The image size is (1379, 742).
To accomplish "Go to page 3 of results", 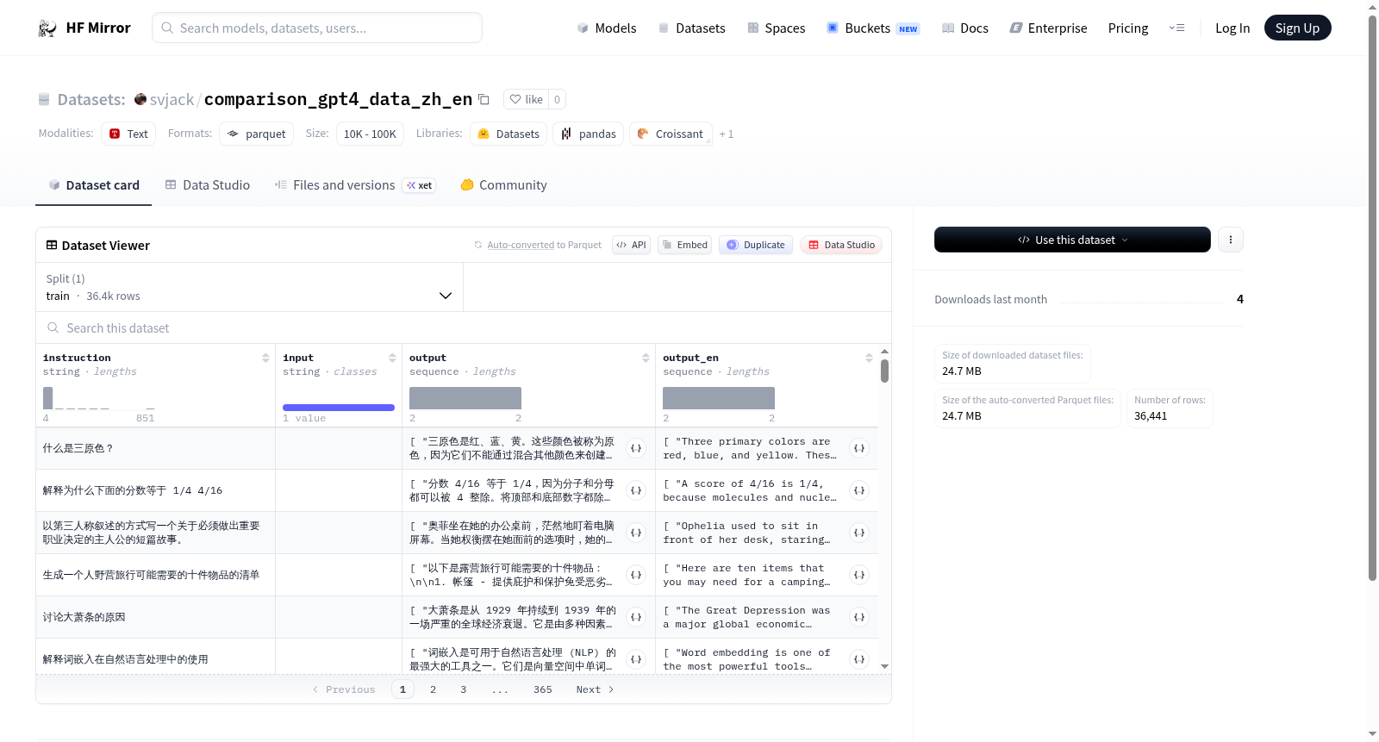I will 463,689.
